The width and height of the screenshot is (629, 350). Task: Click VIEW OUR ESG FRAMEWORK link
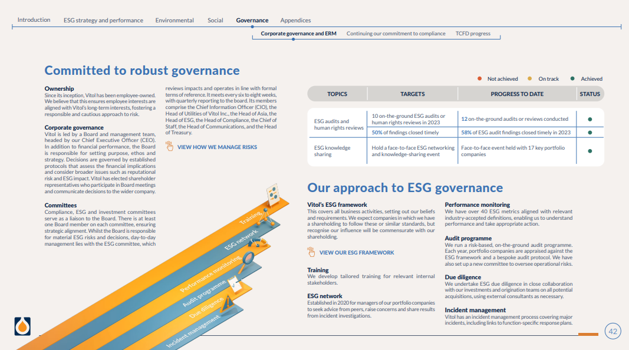(357, 253)
